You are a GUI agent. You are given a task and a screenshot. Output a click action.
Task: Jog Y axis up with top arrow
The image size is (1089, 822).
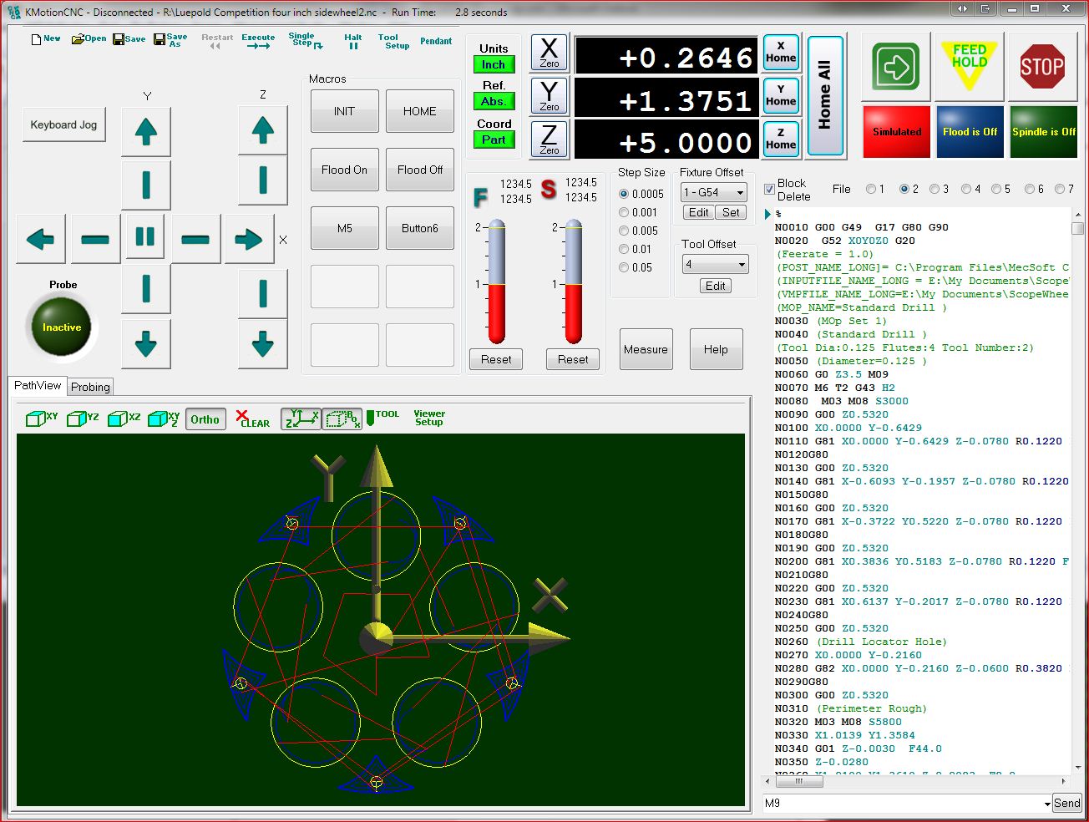[146, 131]
